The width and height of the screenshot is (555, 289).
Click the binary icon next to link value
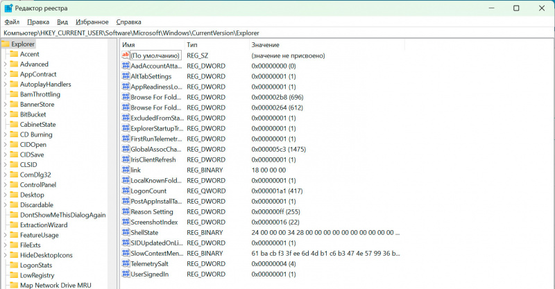point(126,170)
